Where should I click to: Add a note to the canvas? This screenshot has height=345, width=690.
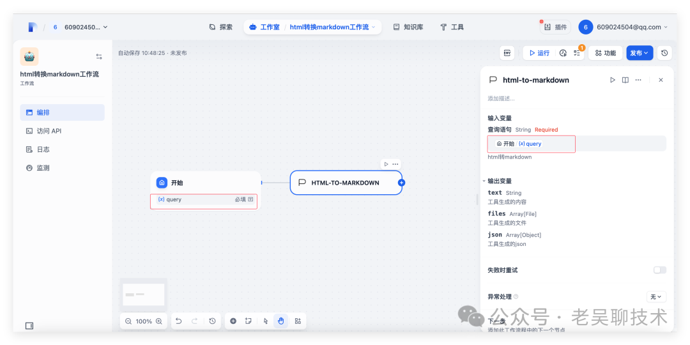tap(249, 321)
